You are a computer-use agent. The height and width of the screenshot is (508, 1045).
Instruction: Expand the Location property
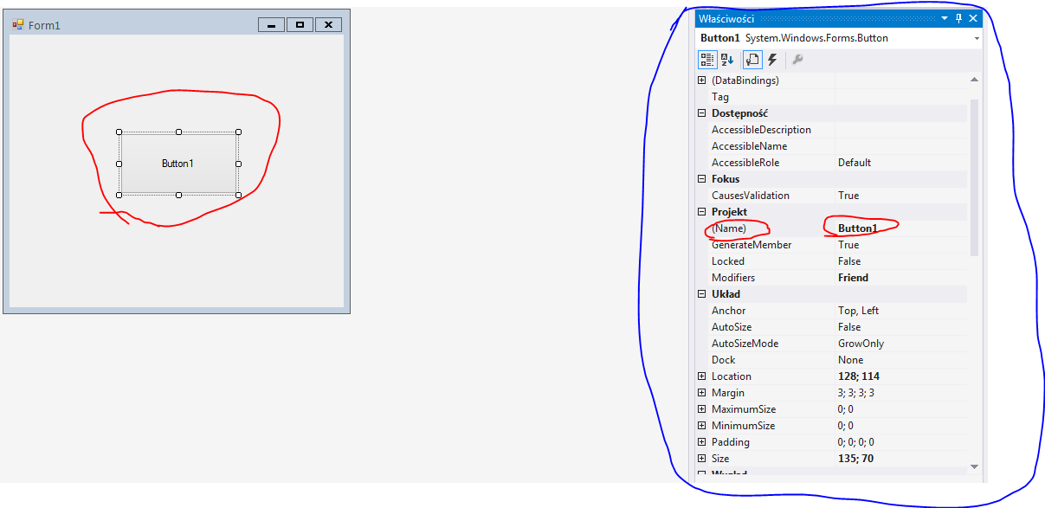(702, 376)
